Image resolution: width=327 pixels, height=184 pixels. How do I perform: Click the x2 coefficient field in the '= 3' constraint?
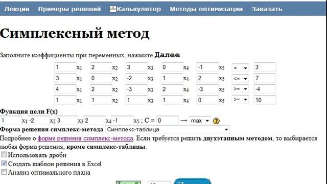[x=101, y=67]
